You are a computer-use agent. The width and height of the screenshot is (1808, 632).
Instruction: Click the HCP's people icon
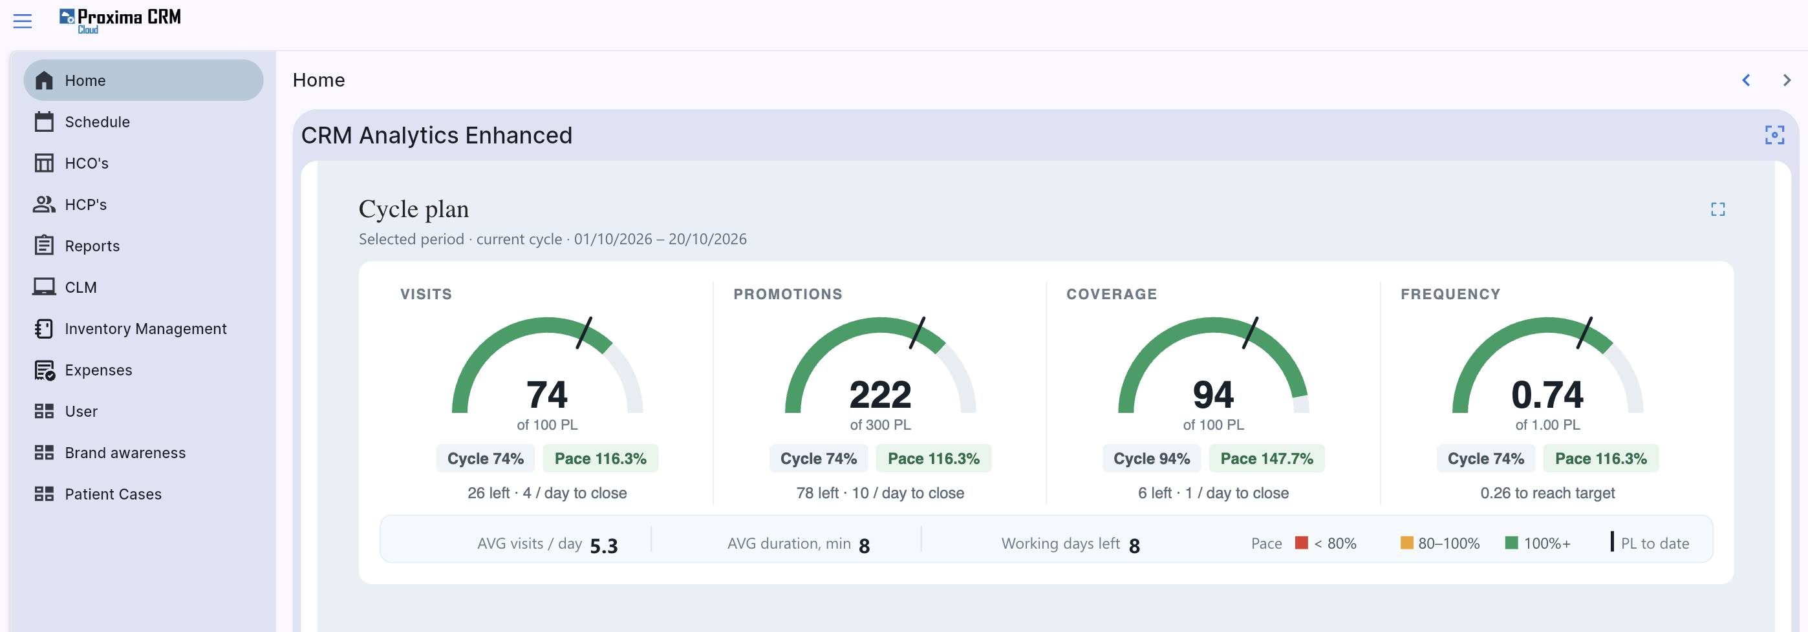click(x=44, y=204)
